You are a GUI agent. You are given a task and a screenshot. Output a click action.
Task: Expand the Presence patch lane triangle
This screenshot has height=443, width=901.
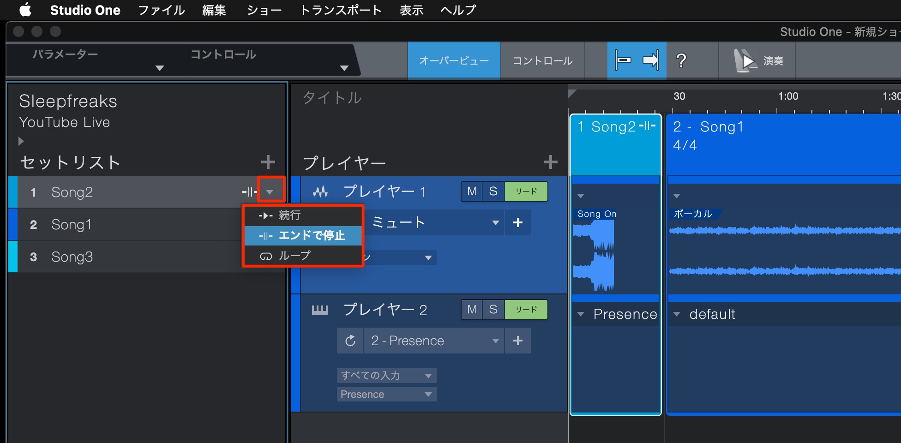(x=581, y=314)
